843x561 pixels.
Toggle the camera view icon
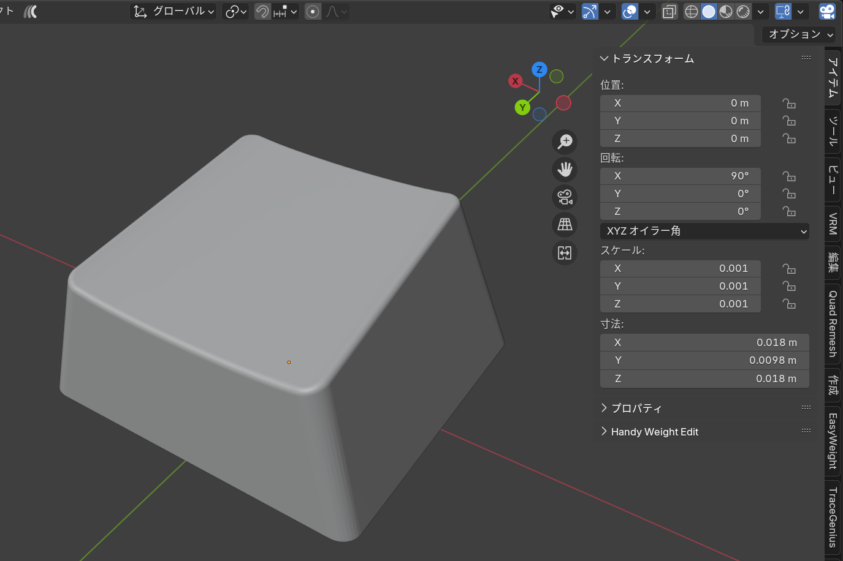[x=565, y=197]
